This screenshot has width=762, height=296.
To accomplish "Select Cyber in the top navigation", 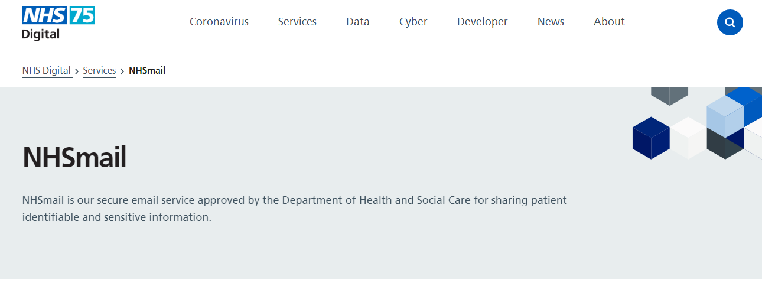I will point(413,22).
